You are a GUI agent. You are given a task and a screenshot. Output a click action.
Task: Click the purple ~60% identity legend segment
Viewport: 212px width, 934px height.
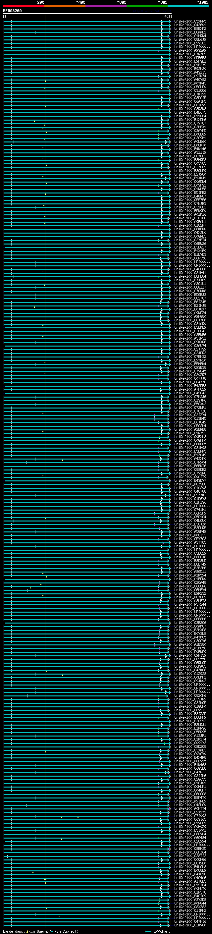coord(106,6)
